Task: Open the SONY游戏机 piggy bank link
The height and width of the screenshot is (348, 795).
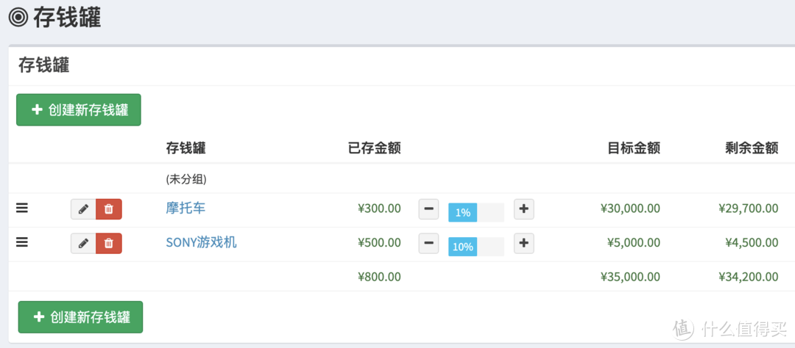Action: pyautogui.click(x=201, y=242)
